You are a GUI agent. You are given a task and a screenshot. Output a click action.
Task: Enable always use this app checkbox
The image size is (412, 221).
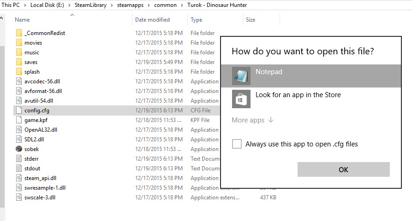click(x=237, y=144)
